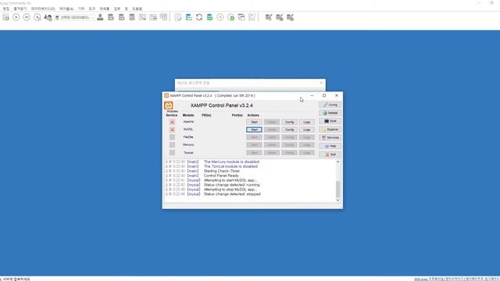Click the clock icon in SQLyog toolbar
500x281 pixels.
coord(220,17)
